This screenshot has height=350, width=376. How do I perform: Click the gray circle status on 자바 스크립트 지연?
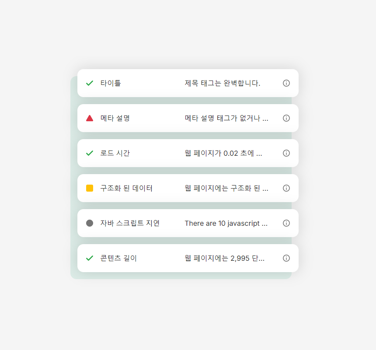(x=90, y=223)
